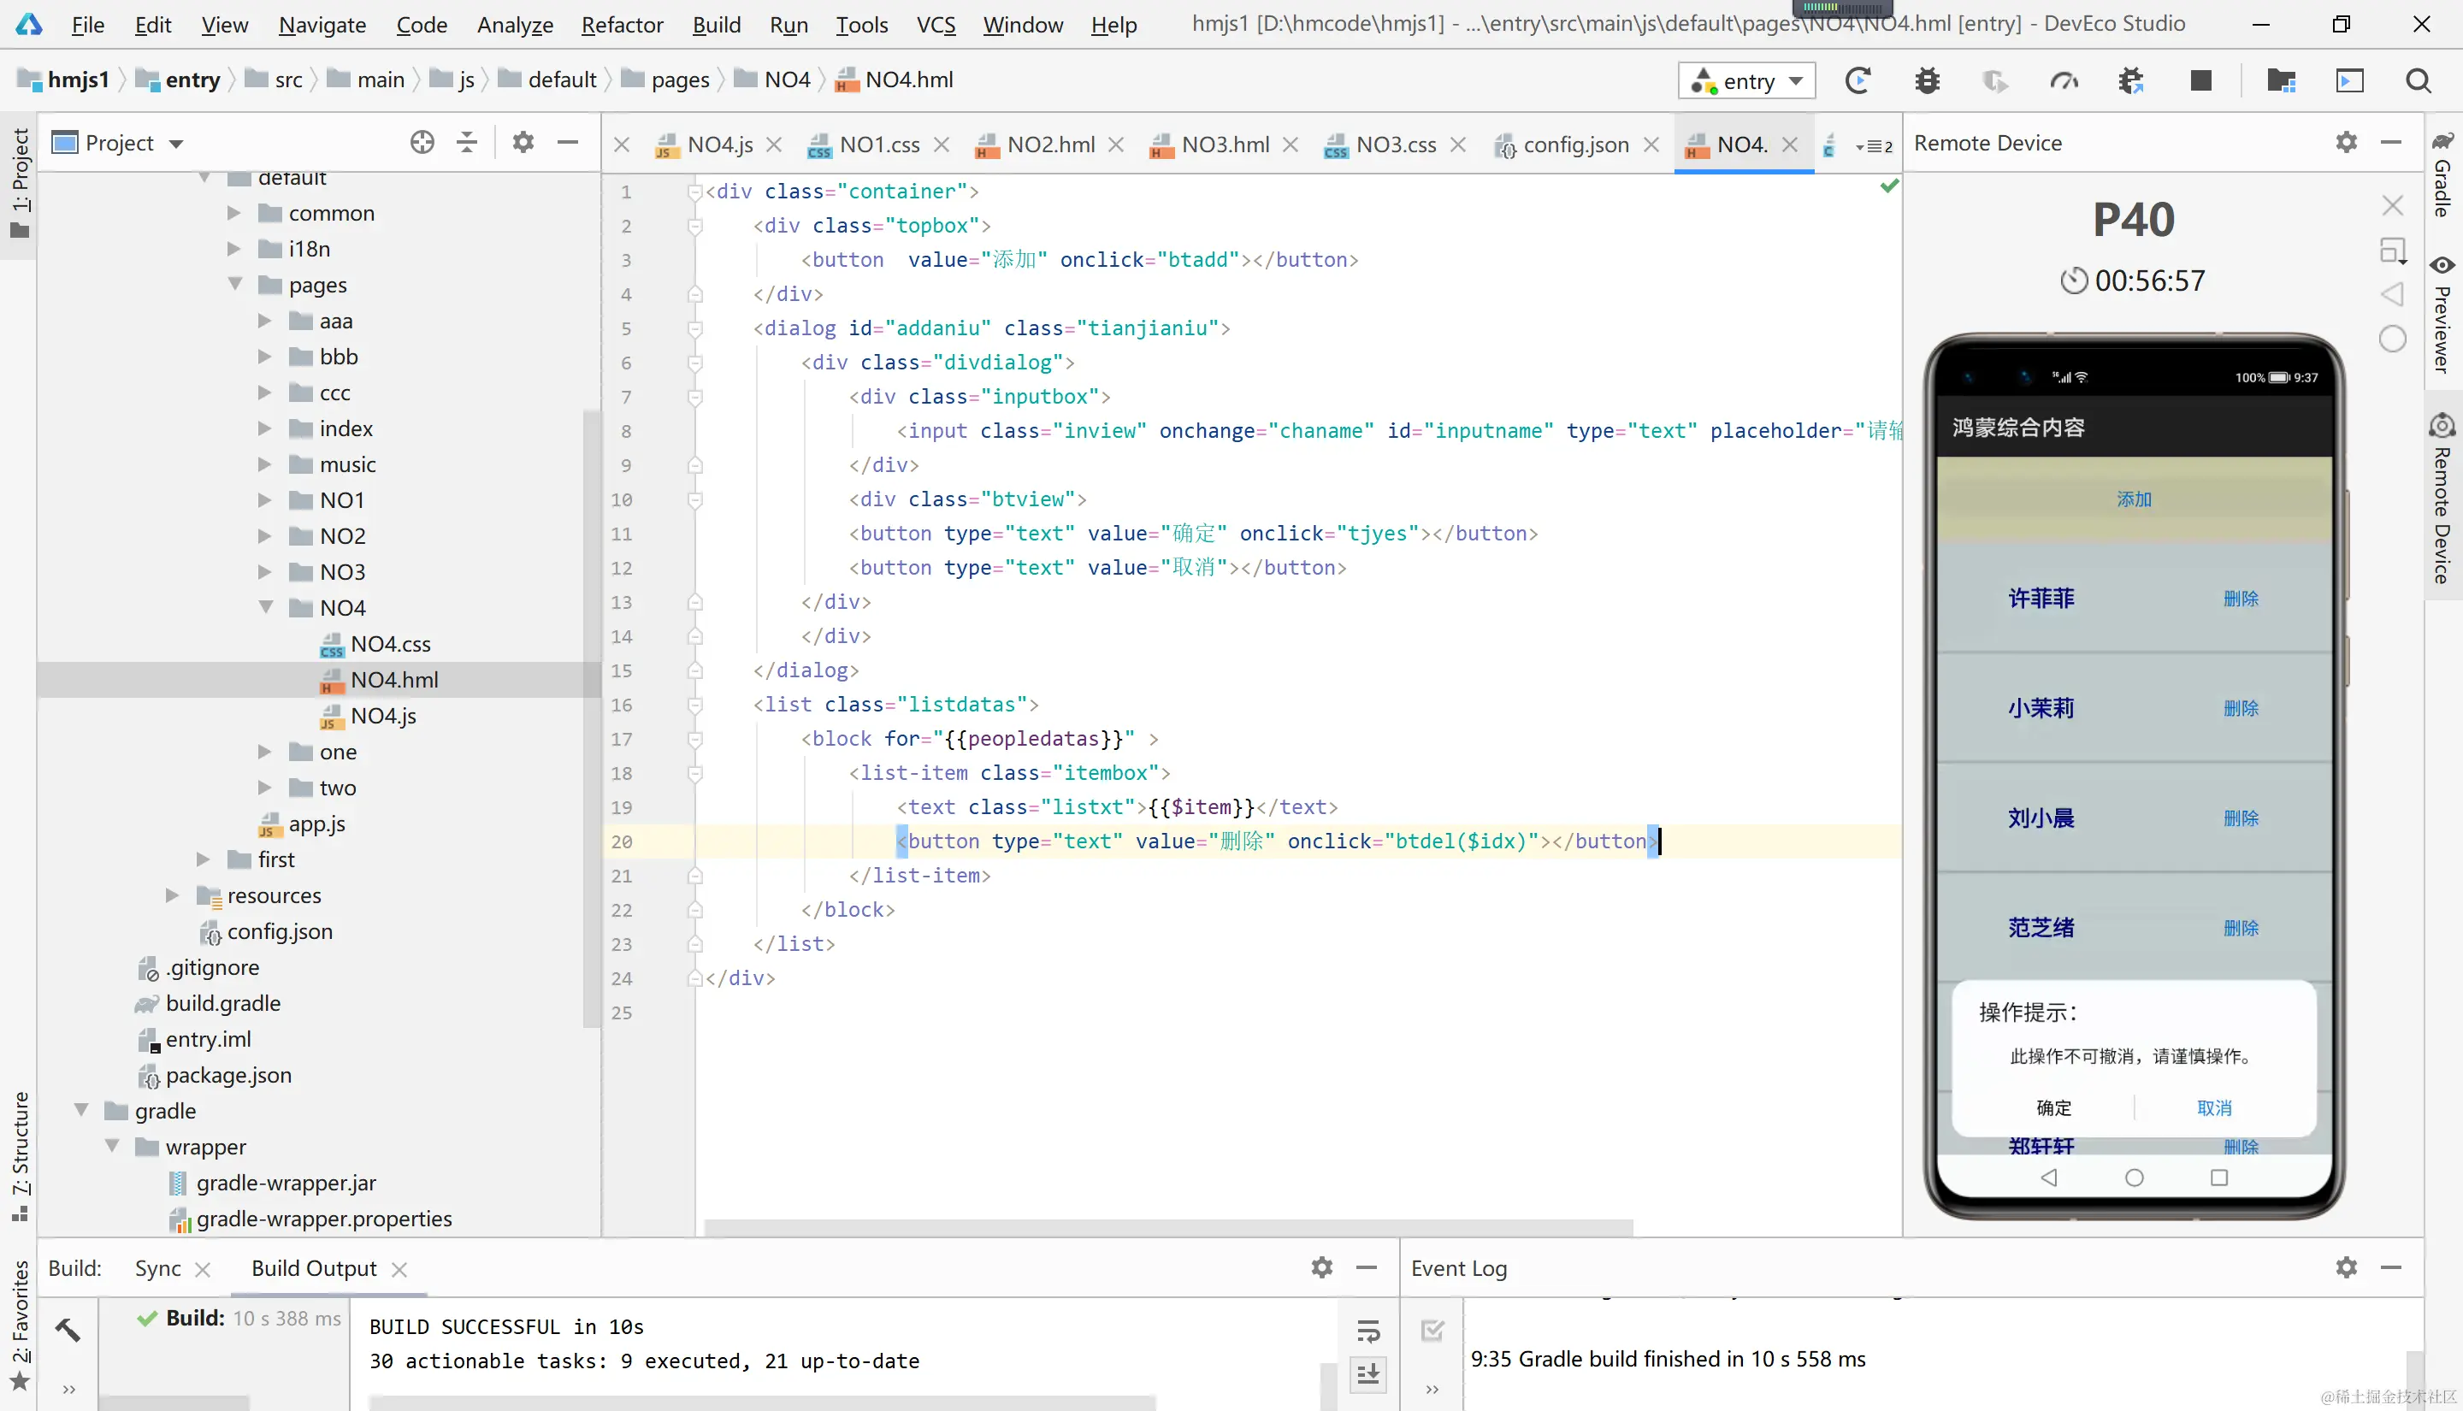Open Remote Device panel settings gear
2463x1411 pixels.
click(2346, 143)
